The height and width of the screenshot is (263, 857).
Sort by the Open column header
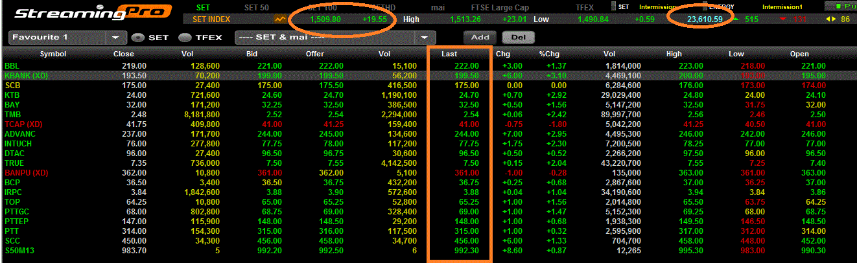click(x=799, y=54)
